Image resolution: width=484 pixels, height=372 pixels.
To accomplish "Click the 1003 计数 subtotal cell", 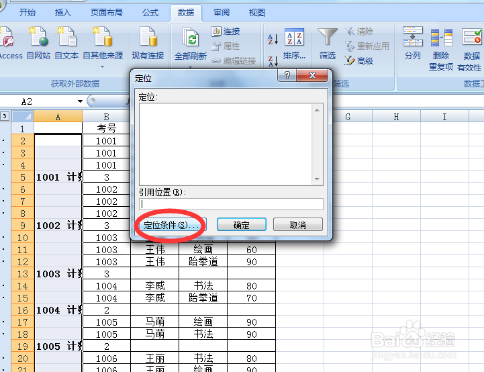I will pyautogui.click(x=58, y=274).
